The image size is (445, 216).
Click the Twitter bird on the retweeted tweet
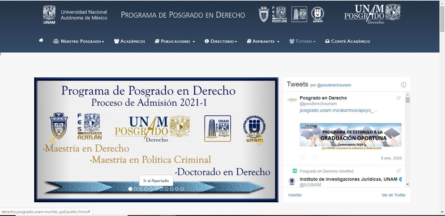pos(398,171)
